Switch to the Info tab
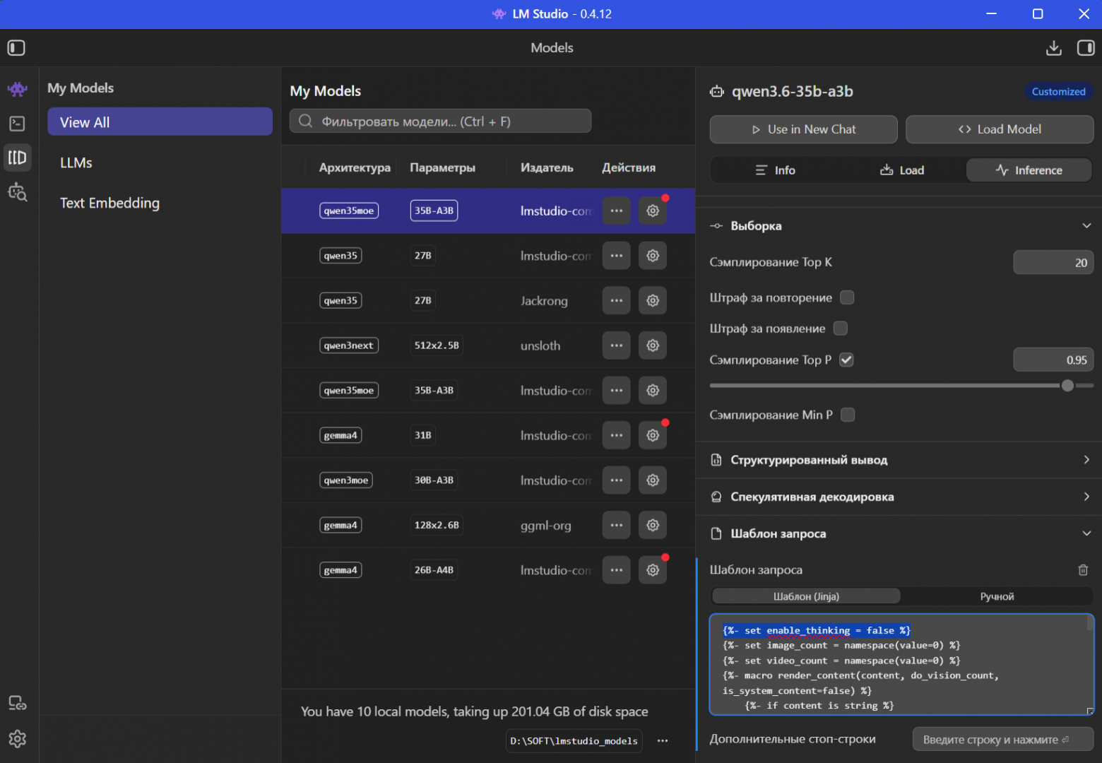Screen dimensions: 1102x763 [x=775, y=170]
